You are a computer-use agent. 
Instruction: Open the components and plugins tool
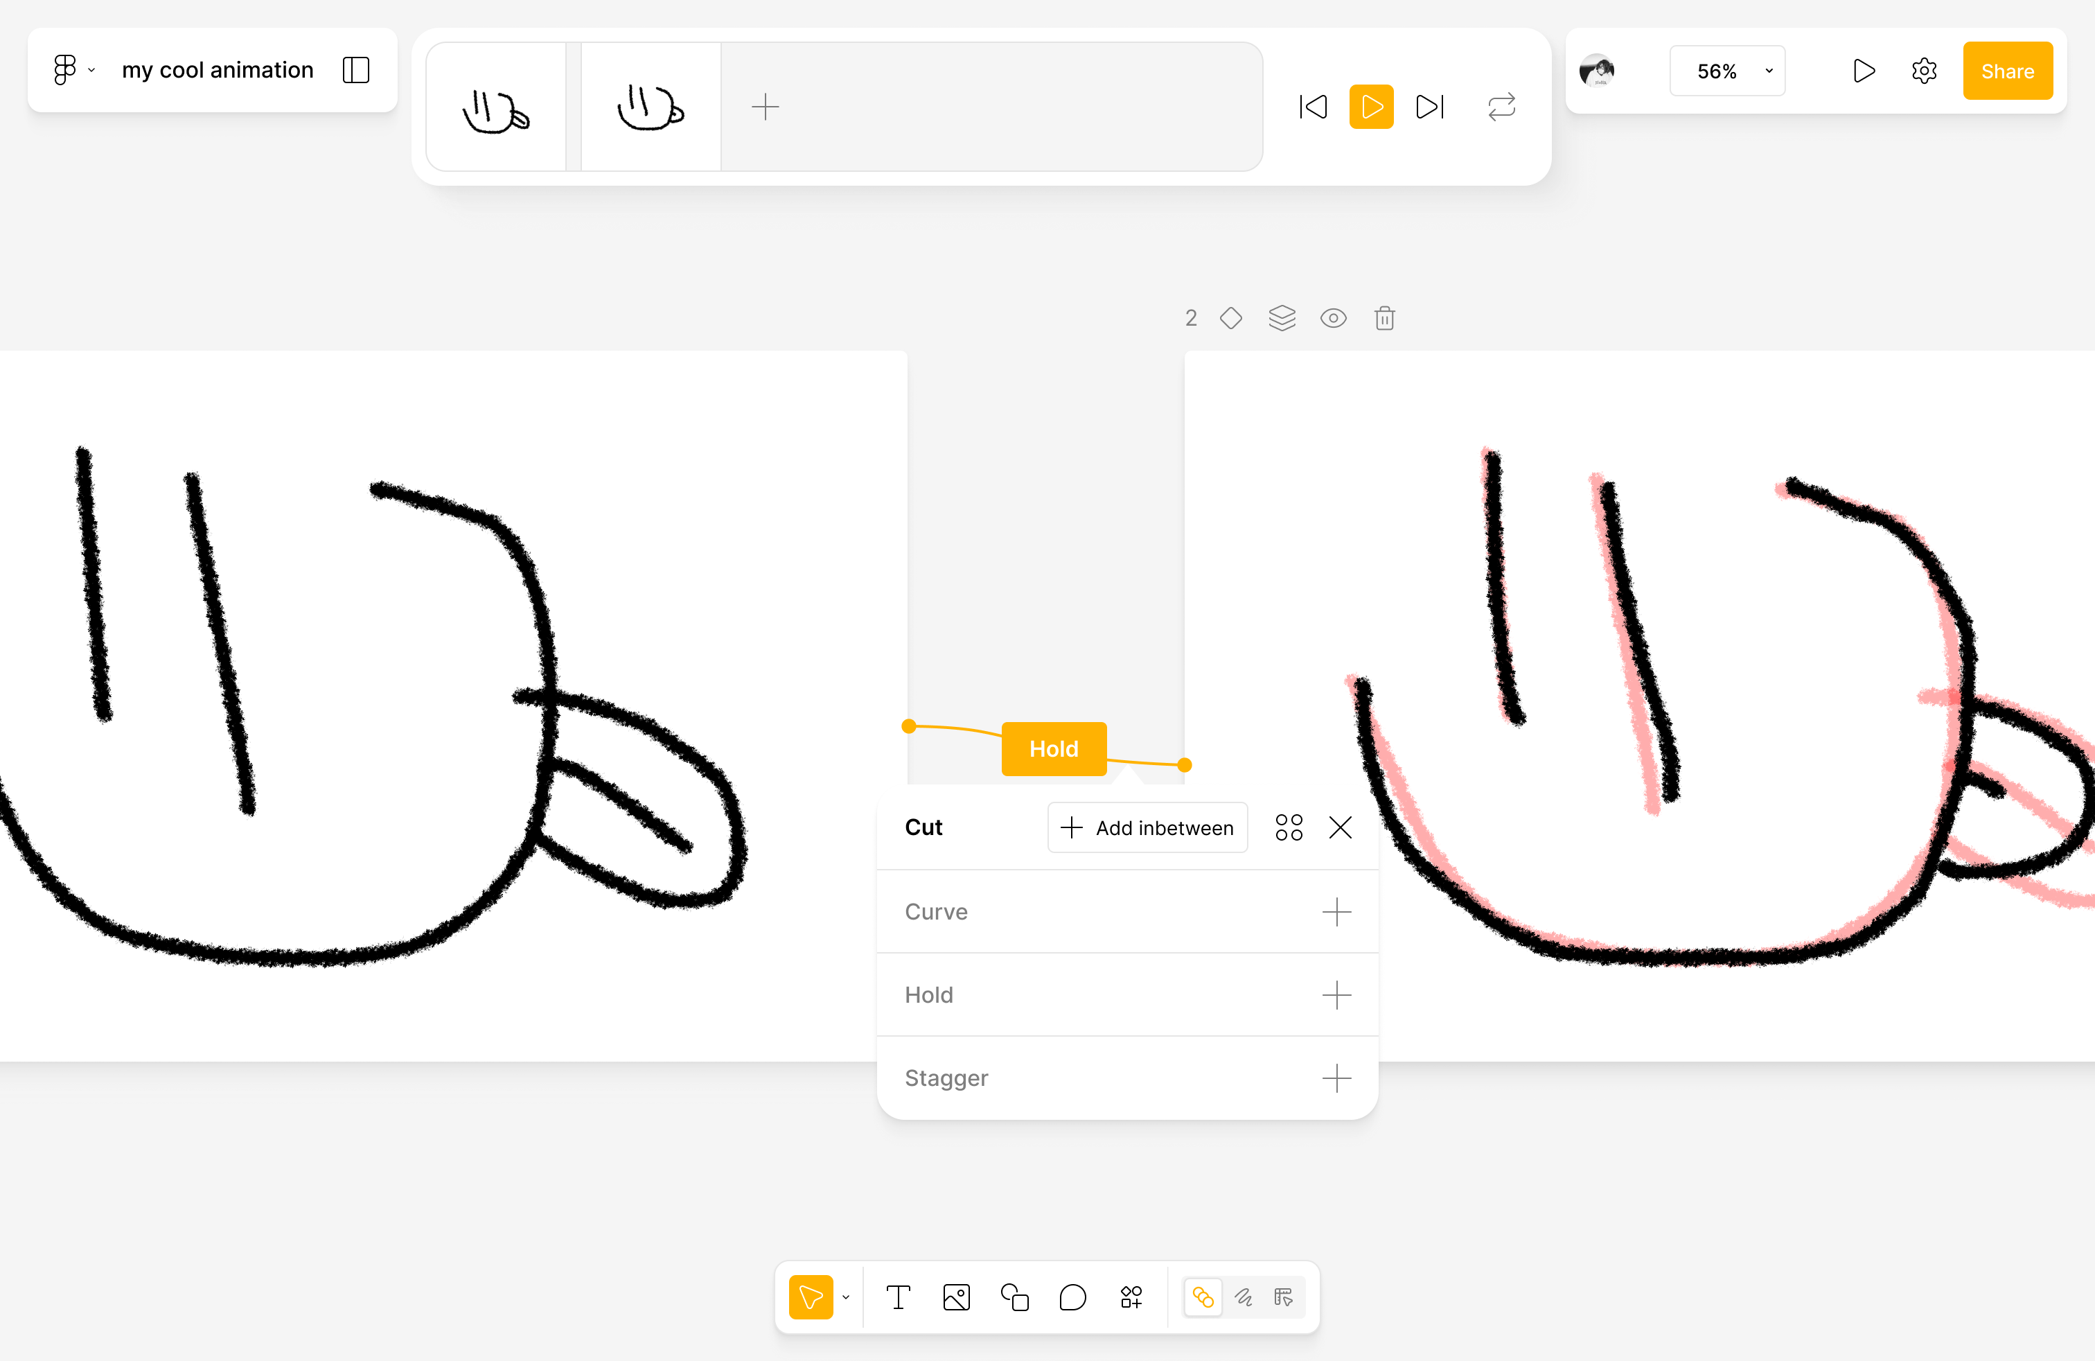[x=1131, y=1297]
